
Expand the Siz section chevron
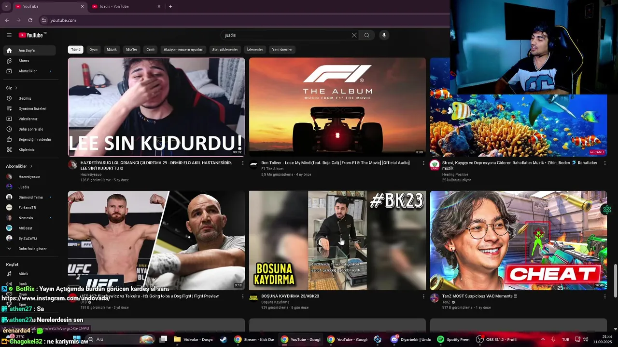[x=16, y=88]
